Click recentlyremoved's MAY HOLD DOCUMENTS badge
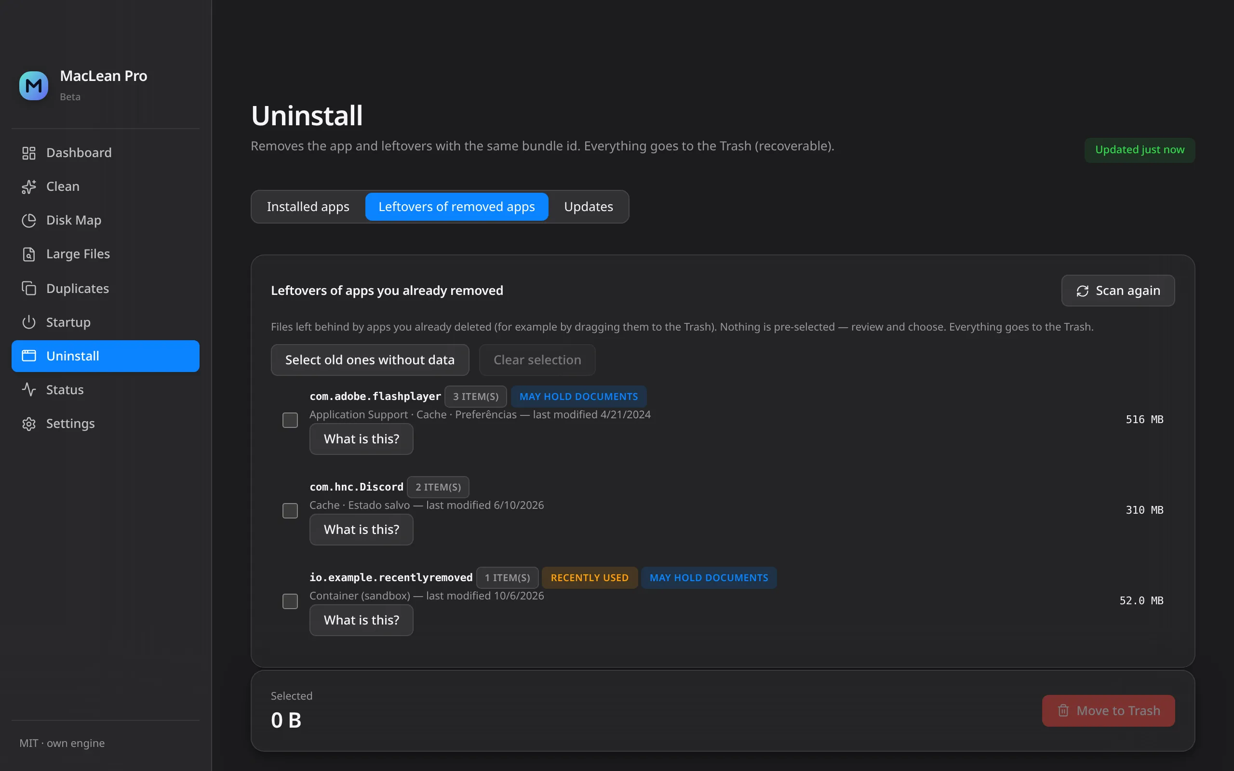Viewport: 1234px width, 771px height. point(709,578)
